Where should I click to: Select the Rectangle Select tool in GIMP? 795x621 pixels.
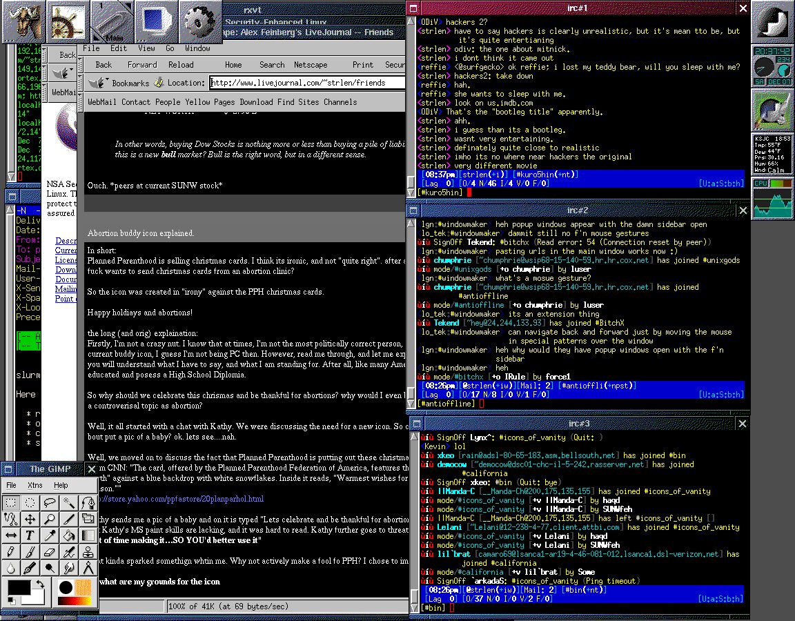tap(10, 502)
